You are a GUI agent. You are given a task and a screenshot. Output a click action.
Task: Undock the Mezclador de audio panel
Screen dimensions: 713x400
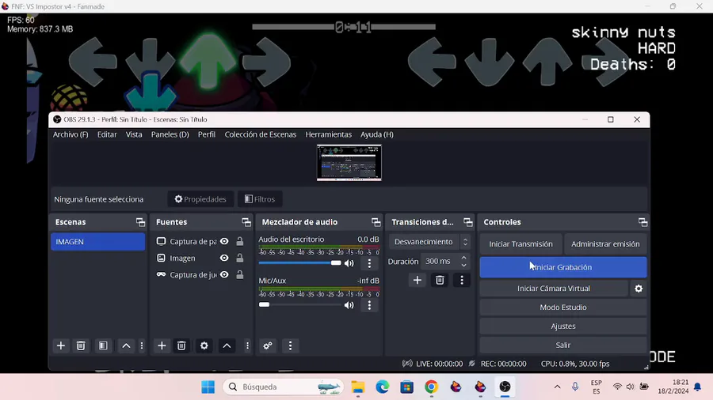[376, 222]
